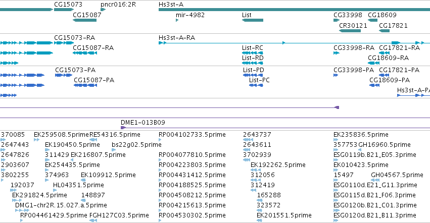This screenshot has height=223, width=430.
Task: Open the Hs3st-A-RA transcript label
Action: [177, 37]
